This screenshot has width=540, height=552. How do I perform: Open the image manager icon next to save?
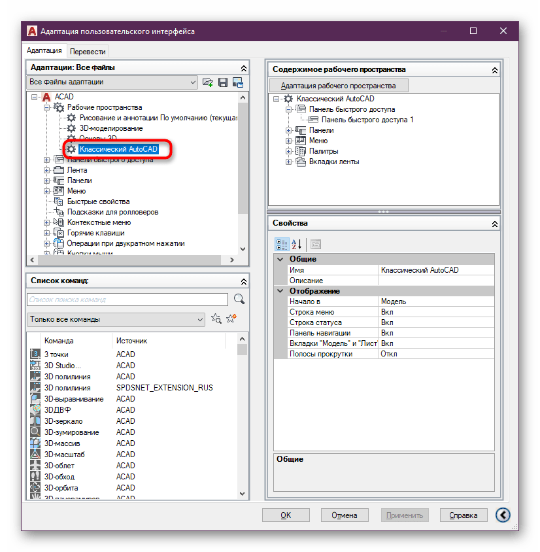coord(238,82)
